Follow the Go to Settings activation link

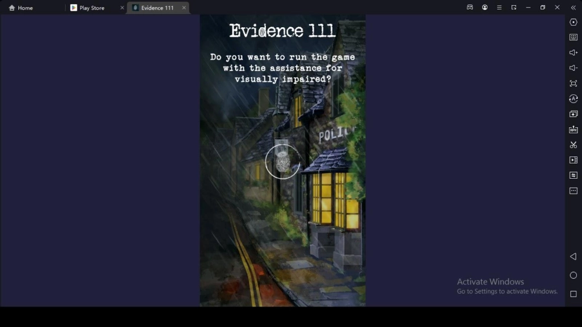tap(506, 291)
